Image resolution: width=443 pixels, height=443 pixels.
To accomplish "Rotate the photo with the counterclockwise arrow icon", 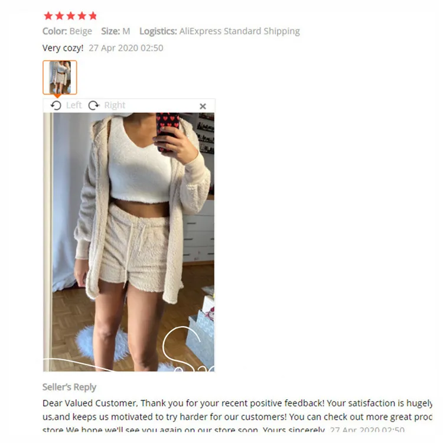I will 56,105.
